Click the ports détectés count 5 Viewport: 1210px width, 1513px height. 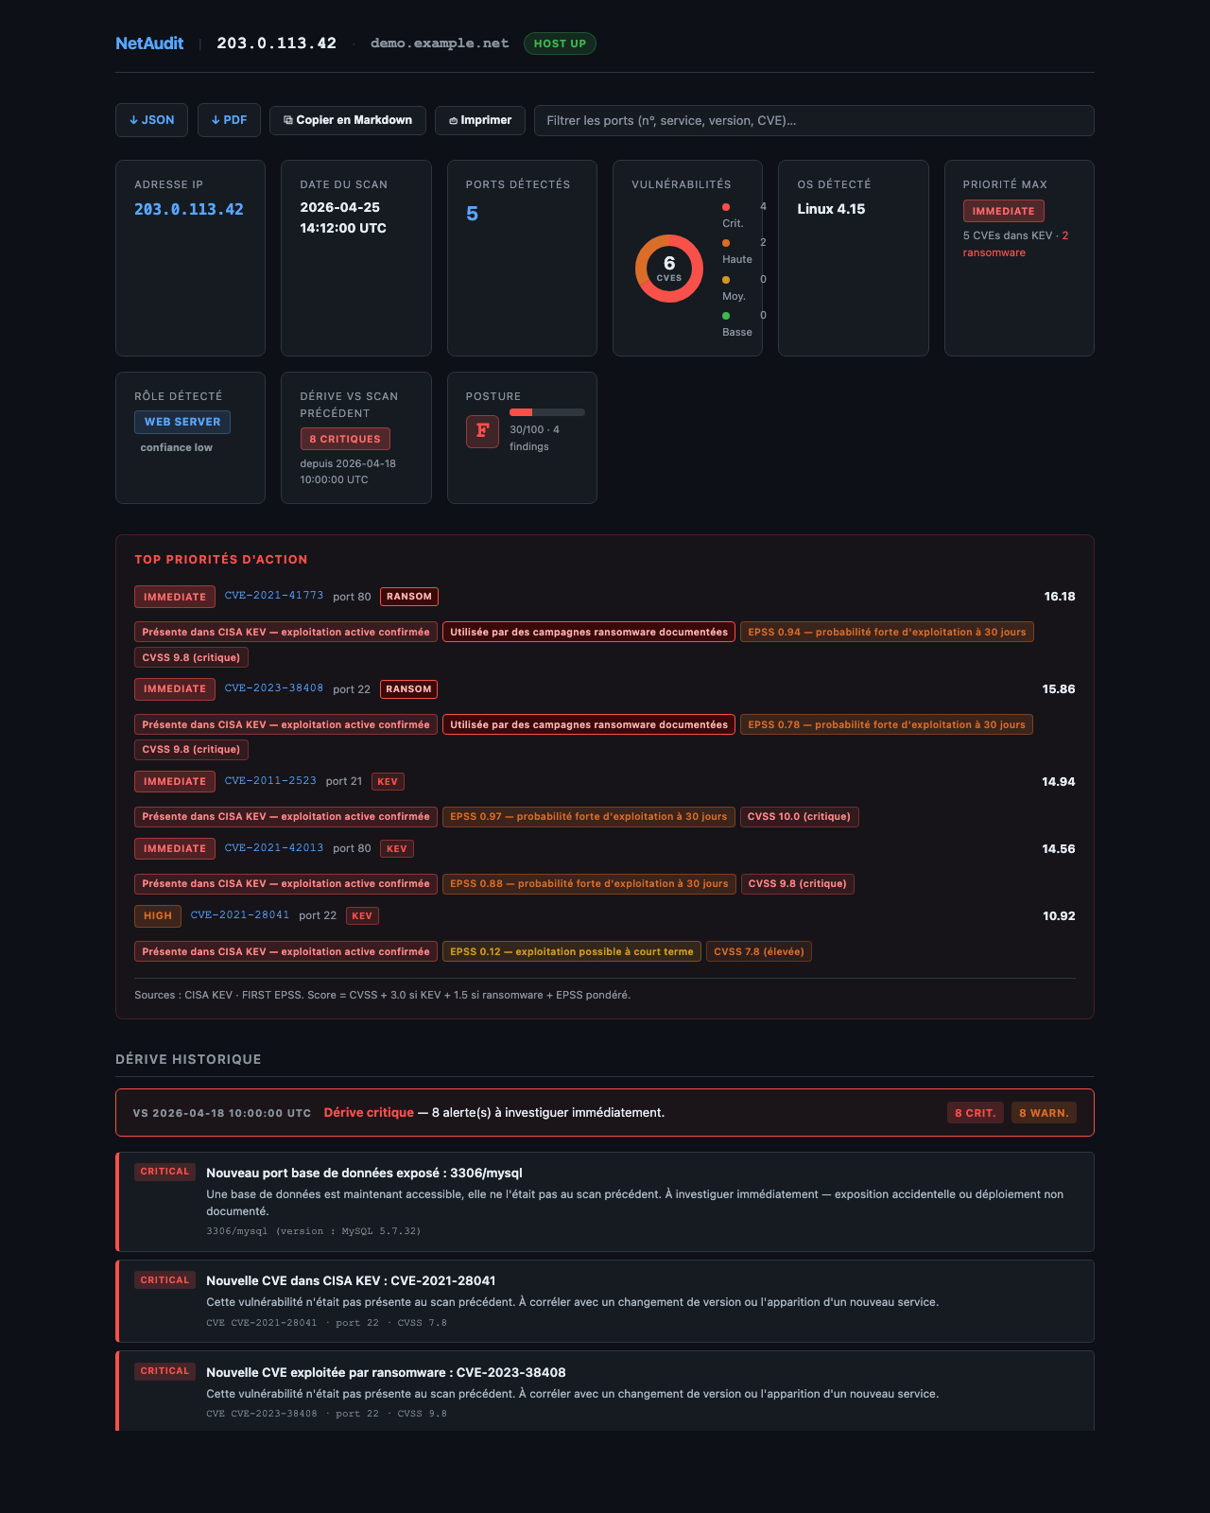473,214
